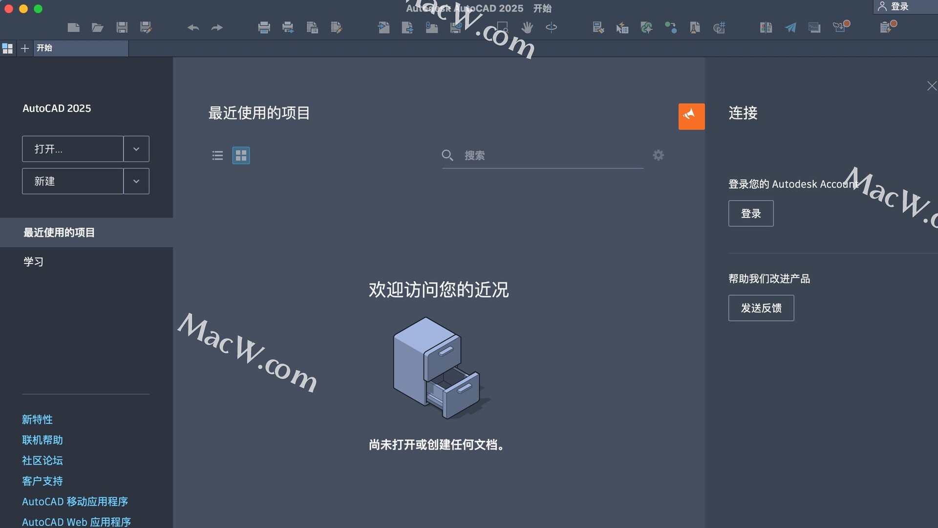Screen dimensions: 938x528
Task: Add a new tab with plus
Action: (x=25, y=48)
